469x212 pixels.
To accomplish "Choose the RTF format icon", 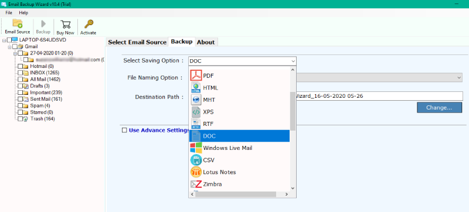I will click(196, 124).
